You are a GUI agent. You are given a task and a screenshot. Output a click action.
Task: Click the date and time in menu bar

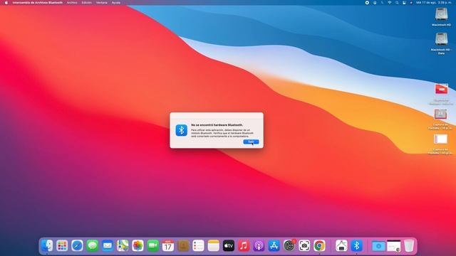pos(434,3)
